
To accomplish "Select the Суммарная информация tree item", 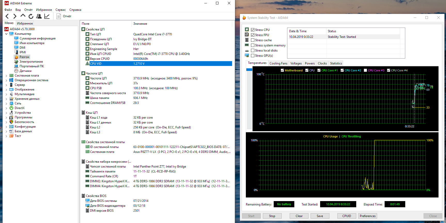I will pyautogui.click(x=37, y=38).
